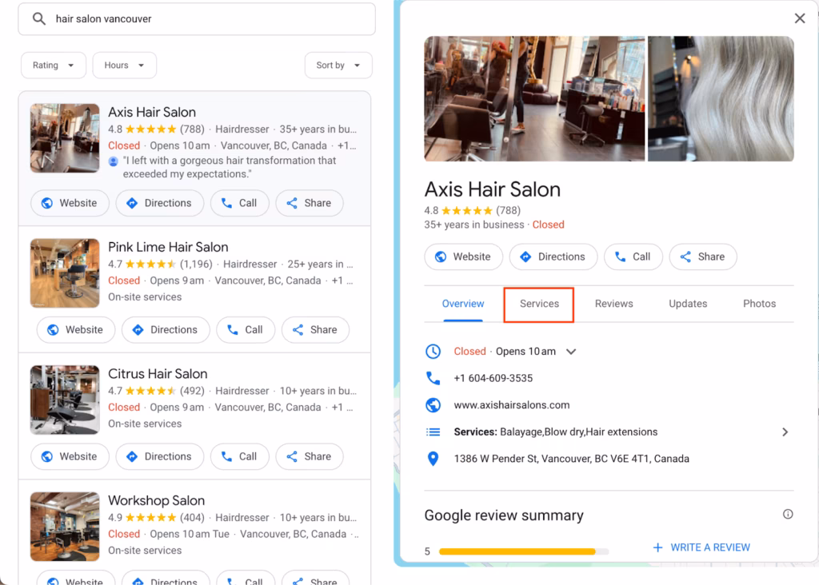The height and width of the screenshot is (585, 819).
Task: Click address 1386 W Pender St
Action: 571,459
